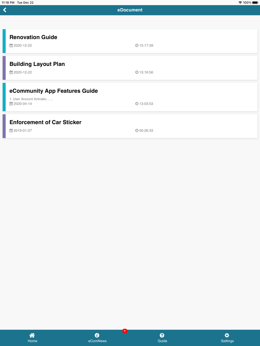
Task: Open Enforcement of Car Sticker document
Action: click(45, 122)
